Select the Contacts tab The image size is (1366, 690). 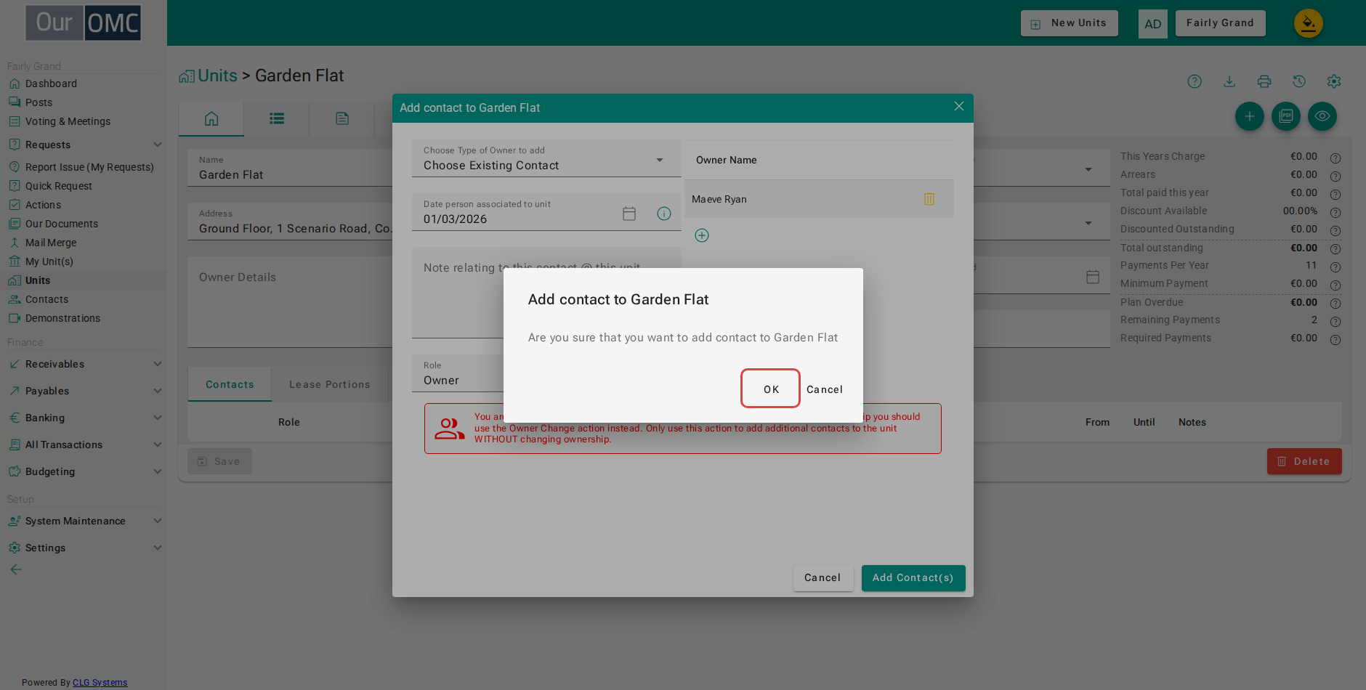coord(230,385)
